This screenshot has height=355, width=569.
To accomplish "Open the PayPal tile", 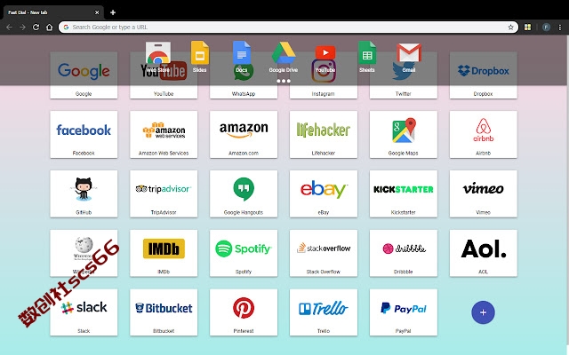I will tap(403, 312).
